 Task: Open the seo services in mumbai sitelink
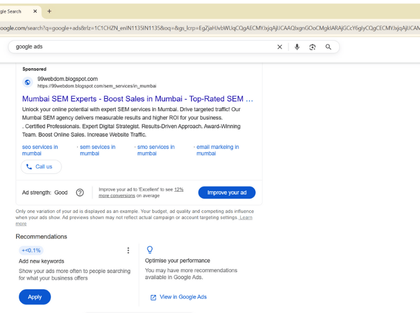point(40,150)
